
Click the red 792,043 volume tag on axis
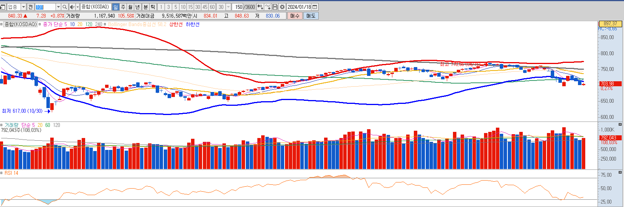[x=610, y=138]
